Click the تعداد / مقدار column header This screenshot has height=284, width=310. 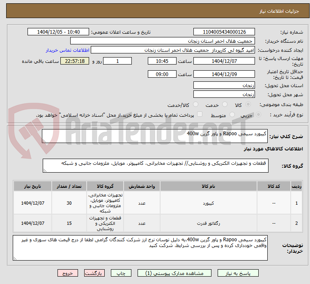[x=69, y=186]
